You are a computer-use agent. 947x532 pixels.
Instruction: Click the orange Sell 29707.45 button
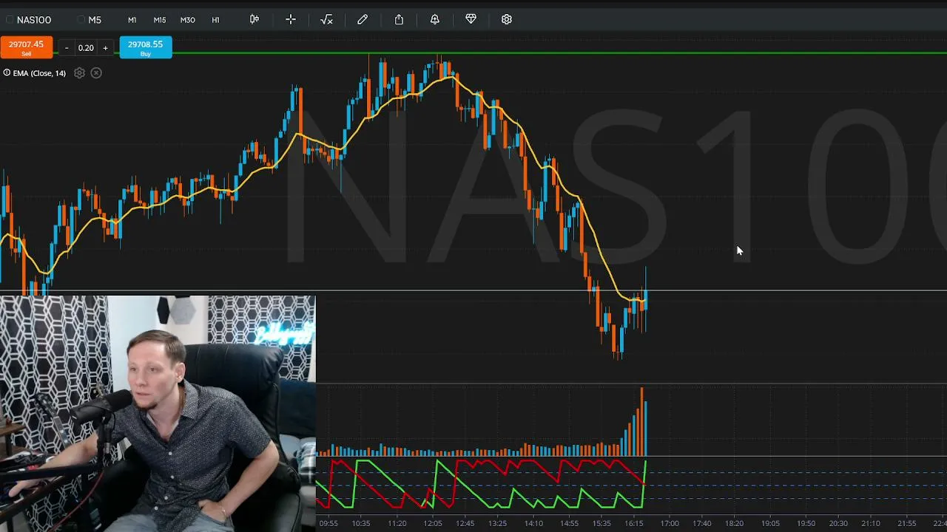tap(26, 47)
